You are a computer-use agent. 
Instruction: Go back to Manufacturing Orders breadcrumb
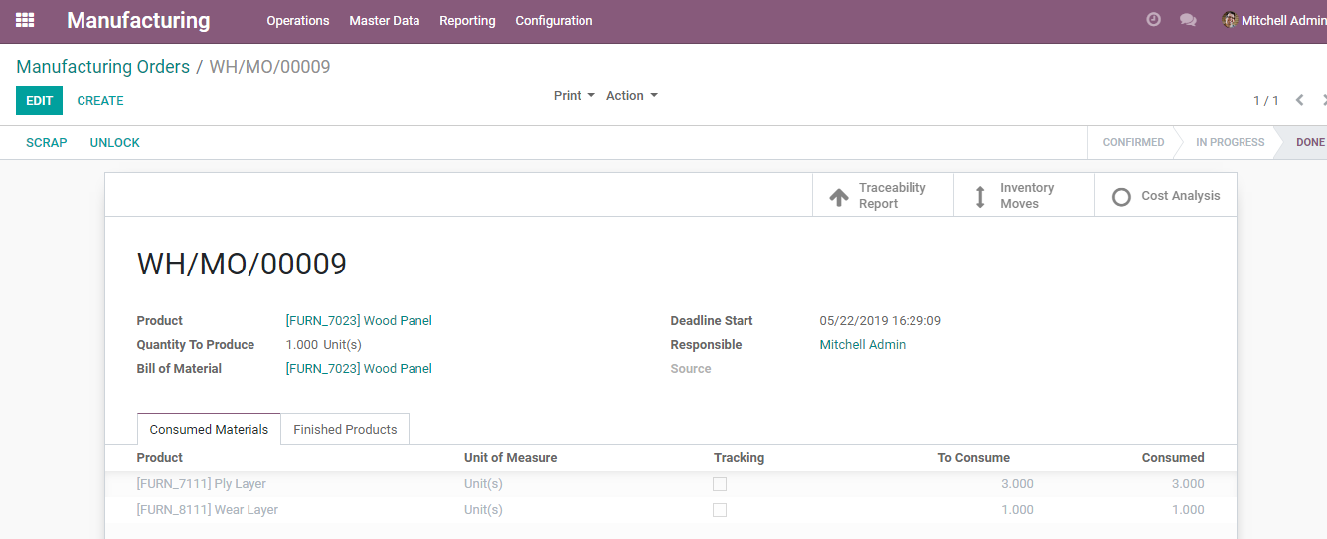(103, 67)
